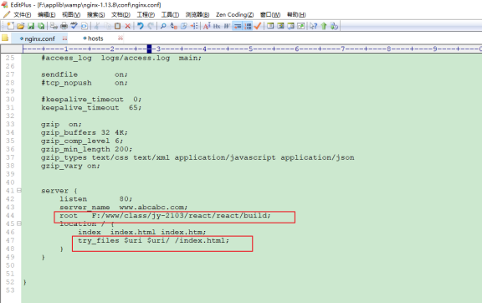Image resolution: width=482 pixels, height=303 pixels.
Task: Toggle the Full Screen icon
Action: (301, 26)
